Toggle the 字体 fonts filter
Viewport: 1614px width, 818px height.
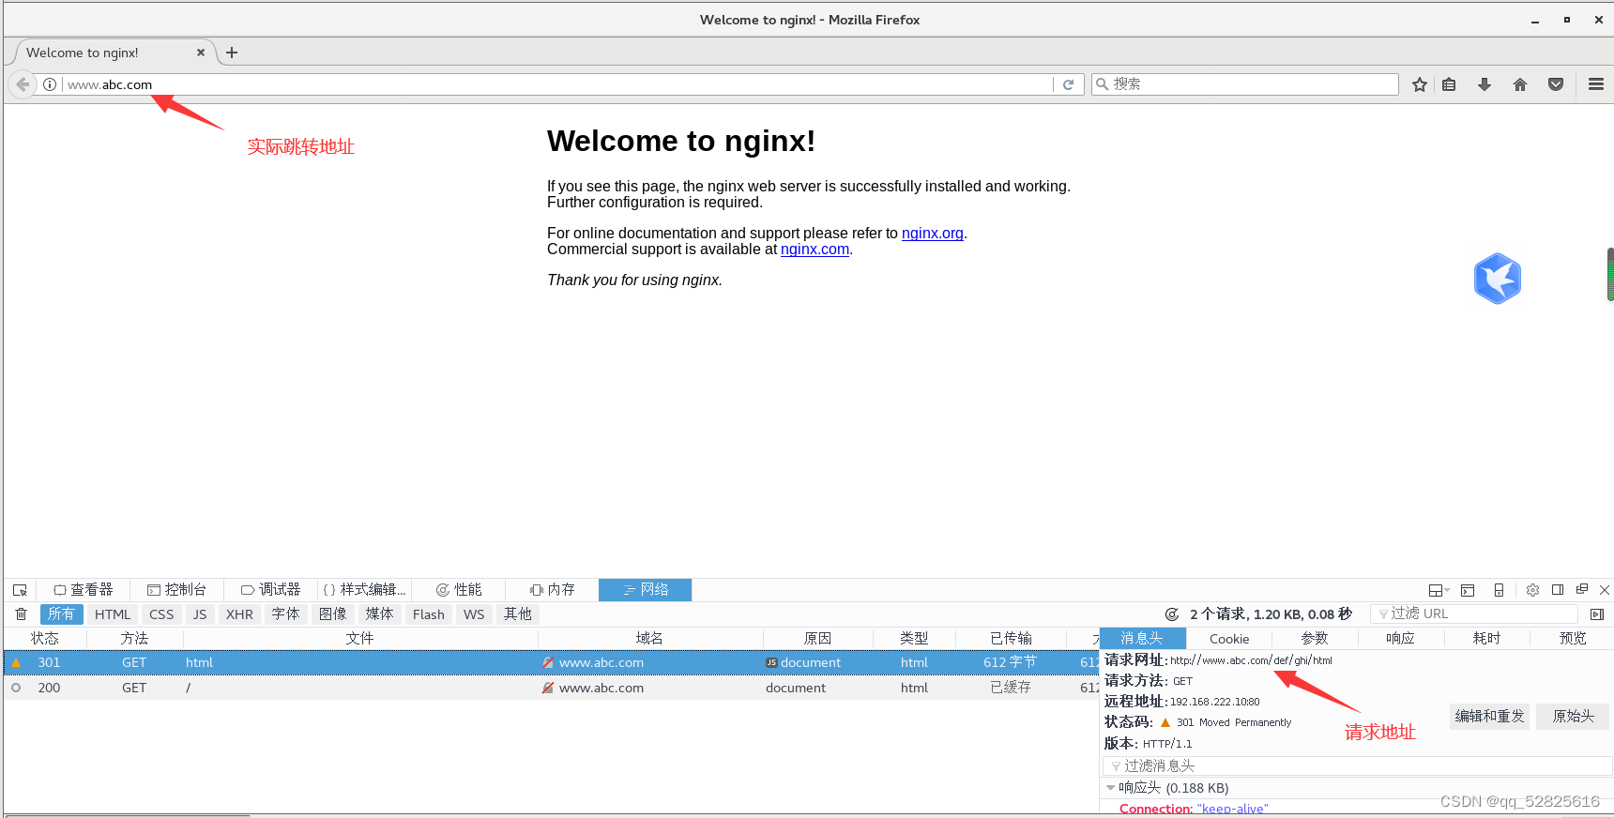point(286,614)
